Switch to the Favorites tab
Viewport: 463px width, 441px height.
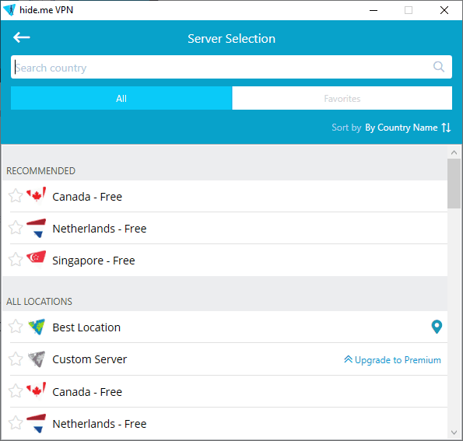pos(342,98)
